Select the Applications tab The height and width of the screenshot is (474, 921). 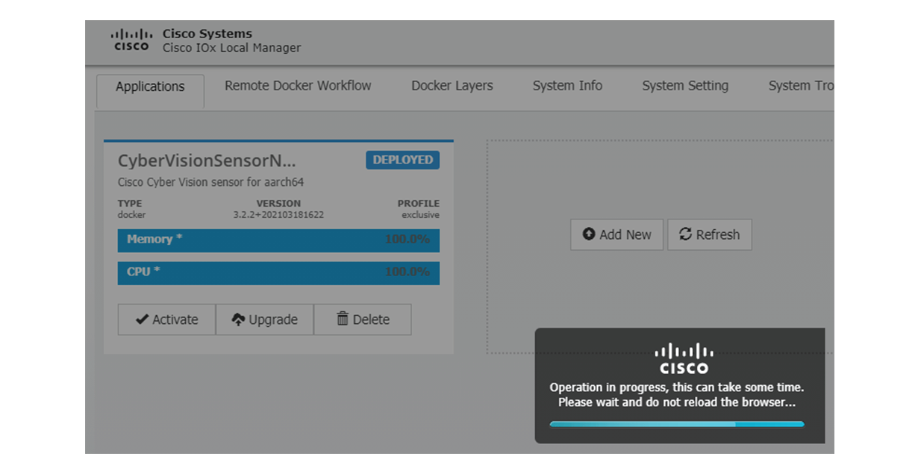point(149,87)
